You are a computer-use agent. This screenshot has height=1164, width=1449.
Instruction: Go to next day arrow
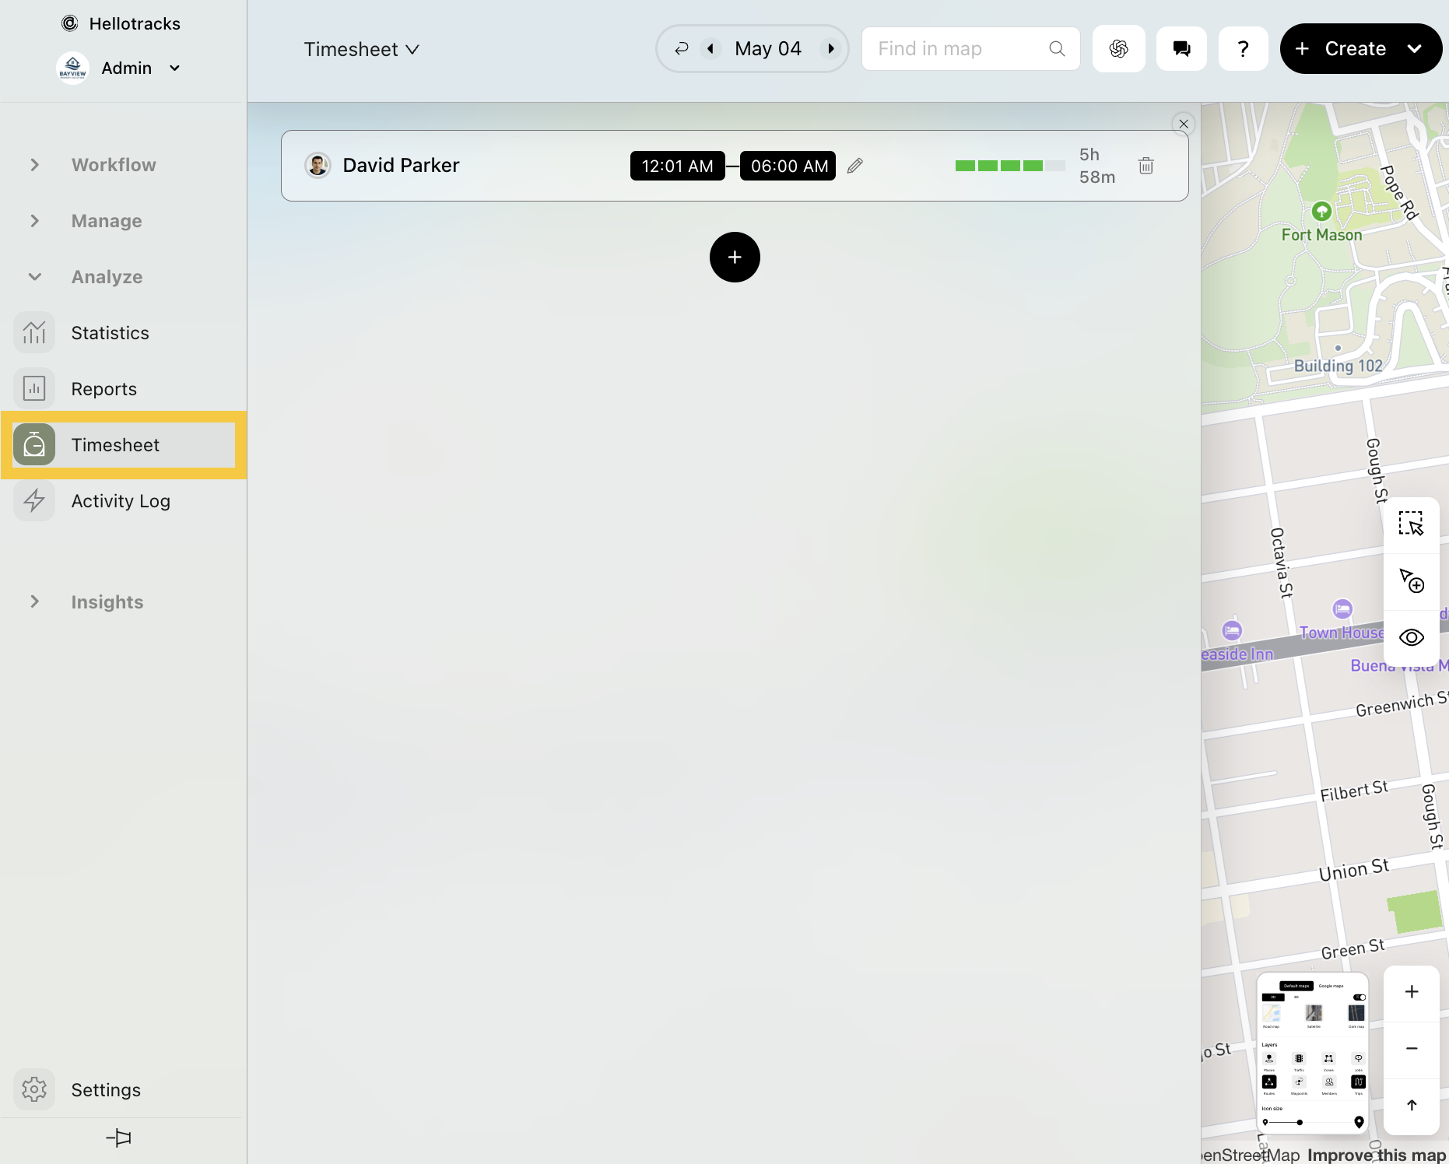(x=831, y=48)
